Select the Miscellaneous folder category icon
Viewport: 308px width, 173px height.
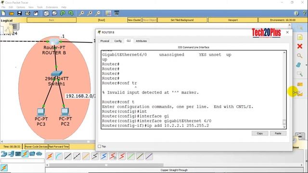pyautogui.click(x=32, y=154)
